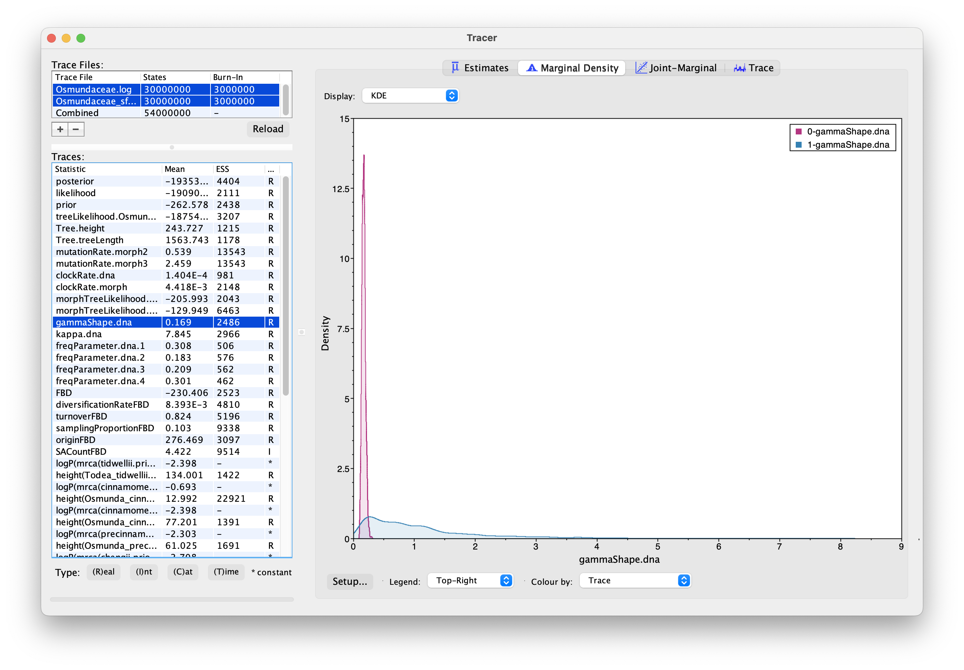The width and height of the screenshot is (964, 670).
Task: Select the samplingProportionFBD statistic
Action: click(x=166, y=428)
